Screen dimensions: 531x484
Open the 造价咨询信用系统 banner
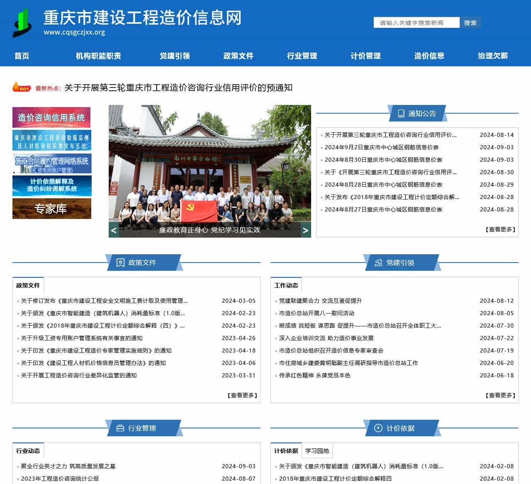(51, 117)
